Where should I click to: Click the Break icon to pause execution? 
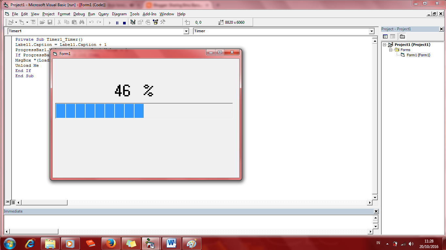pyautogui.click(x=117, y=22)
